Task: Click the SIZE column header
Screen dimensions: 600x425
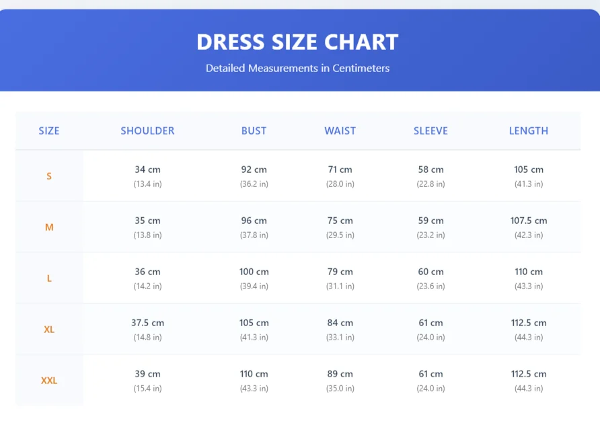Action: point(49,130)
